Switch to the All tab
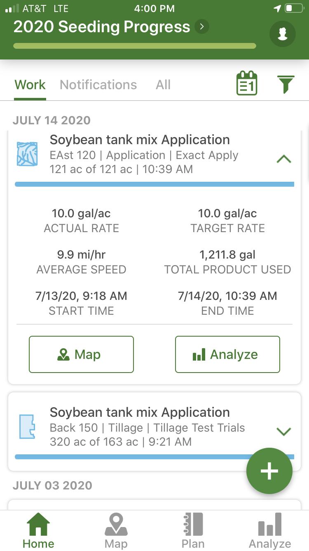Screen dimensions: 309x551 pyautogui.click(x=163, y=85)
